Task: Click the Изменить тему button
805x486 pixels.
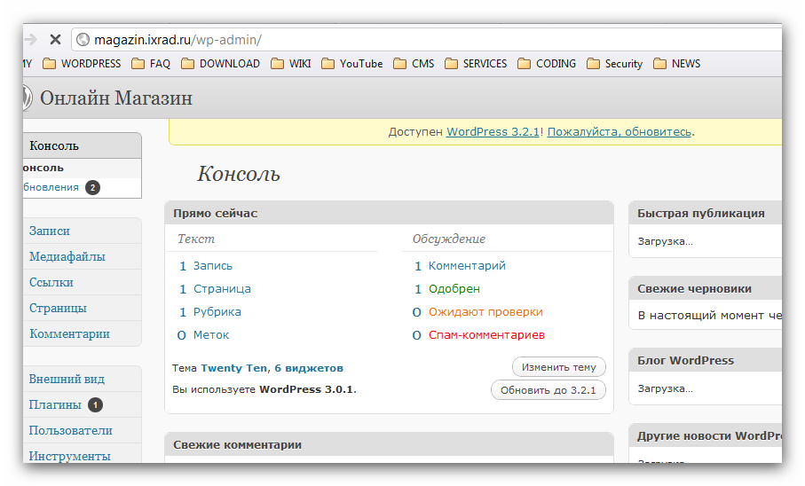Action: click(558, 367)
